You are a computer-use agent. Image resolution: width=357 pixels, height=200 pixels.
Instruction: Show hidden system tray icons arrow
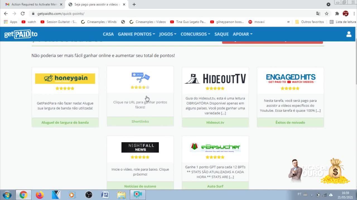pyautogui.click(x=312, y=195)
